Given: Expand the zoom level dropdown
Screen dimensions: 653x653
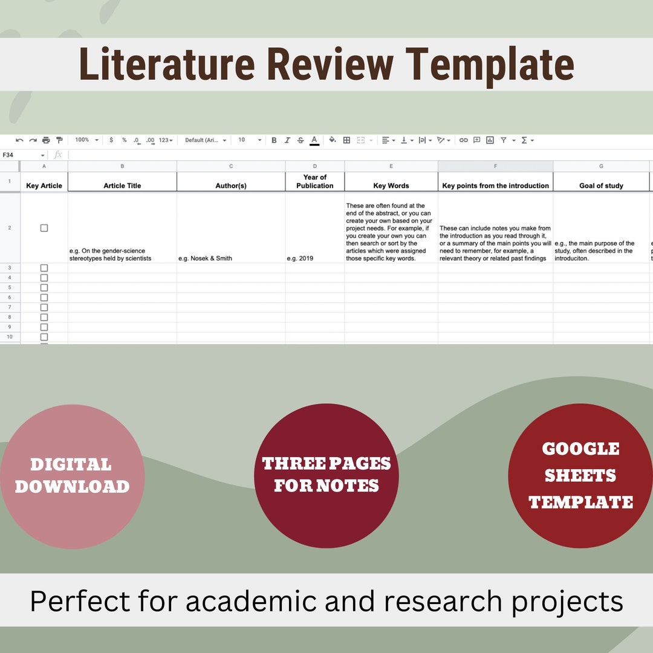Looking at the screenshot, I should [85, 140].
